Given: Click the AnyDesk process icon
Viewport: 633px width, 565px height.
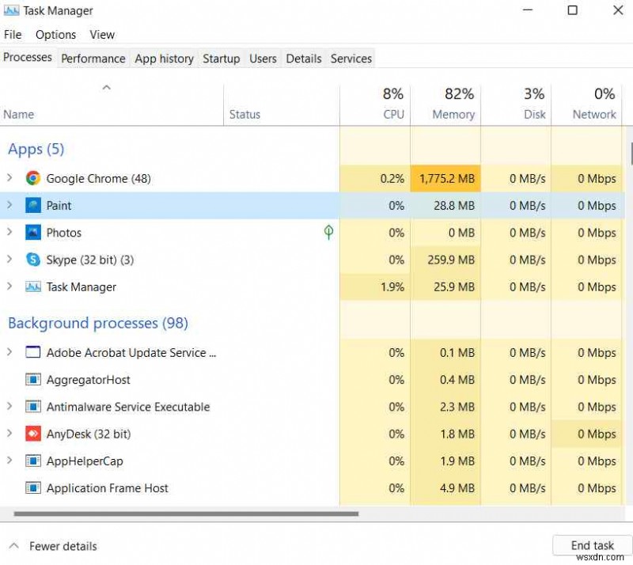Looking at the screenshot, I should (32, 434).
